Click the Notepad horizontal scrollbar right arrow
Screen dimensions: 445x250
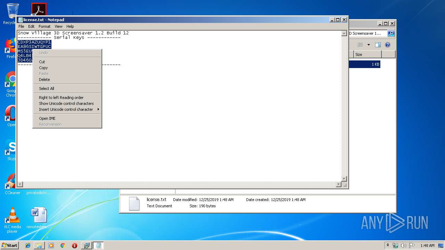click(339, 184)
